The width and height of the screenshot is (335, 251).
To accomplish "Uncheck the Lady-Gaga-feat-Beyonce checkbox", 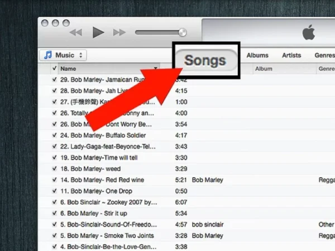I will coord(55,146).
